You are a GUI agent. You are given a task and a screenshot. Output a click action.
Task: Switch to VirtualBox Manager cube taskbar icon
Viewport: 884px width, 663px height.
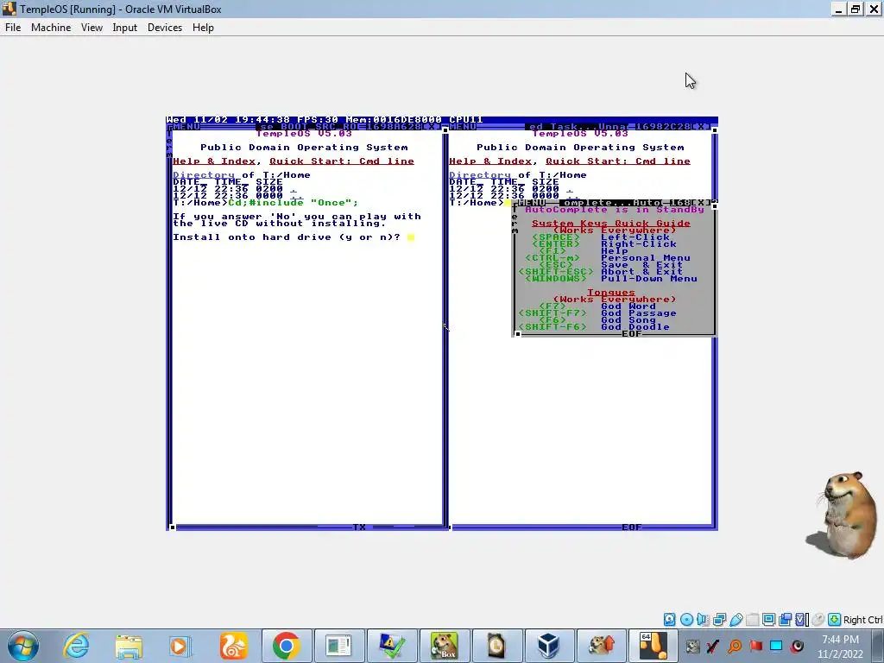[x=548, y=646]
